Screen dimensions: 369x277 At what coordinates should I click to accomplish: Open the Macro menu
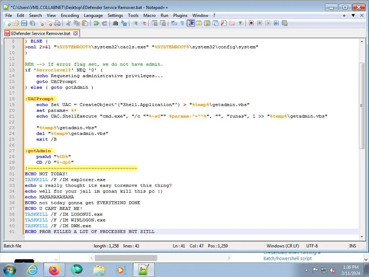150,16
